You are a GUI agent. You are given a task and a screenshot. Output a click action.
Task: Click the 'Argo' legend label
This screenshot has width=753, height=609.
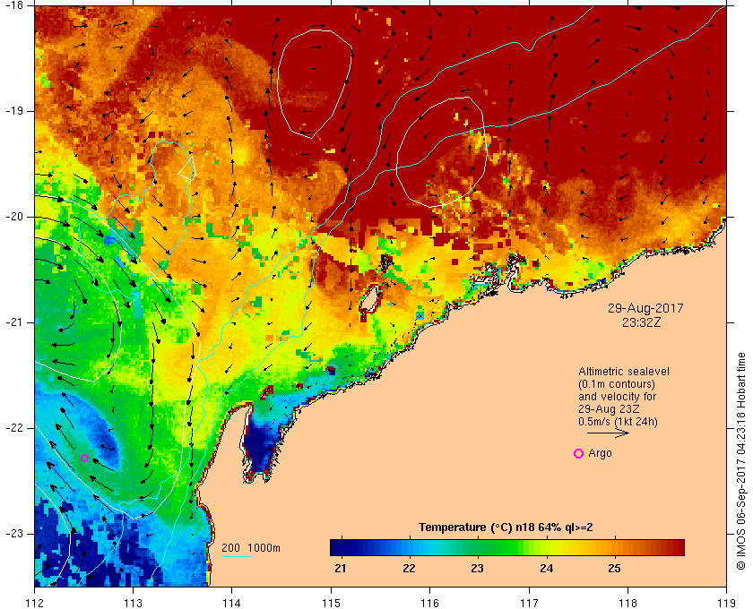point(600,453)
